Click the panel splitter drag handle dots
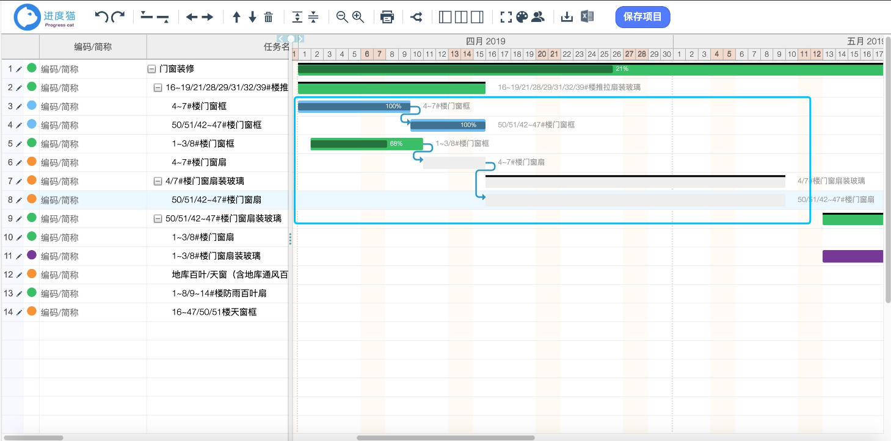Screen dimensions: 891x441 (x=290, y=239)
